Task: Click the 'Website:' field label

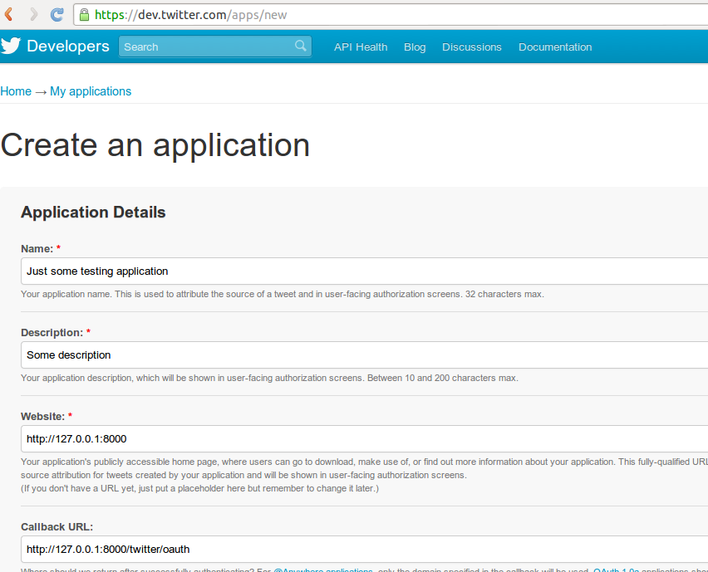Action: pos(43,417)
